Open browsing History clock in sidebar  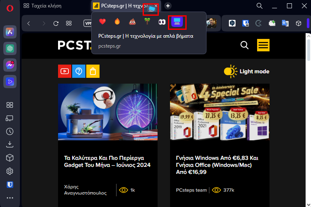click(10, 132)
